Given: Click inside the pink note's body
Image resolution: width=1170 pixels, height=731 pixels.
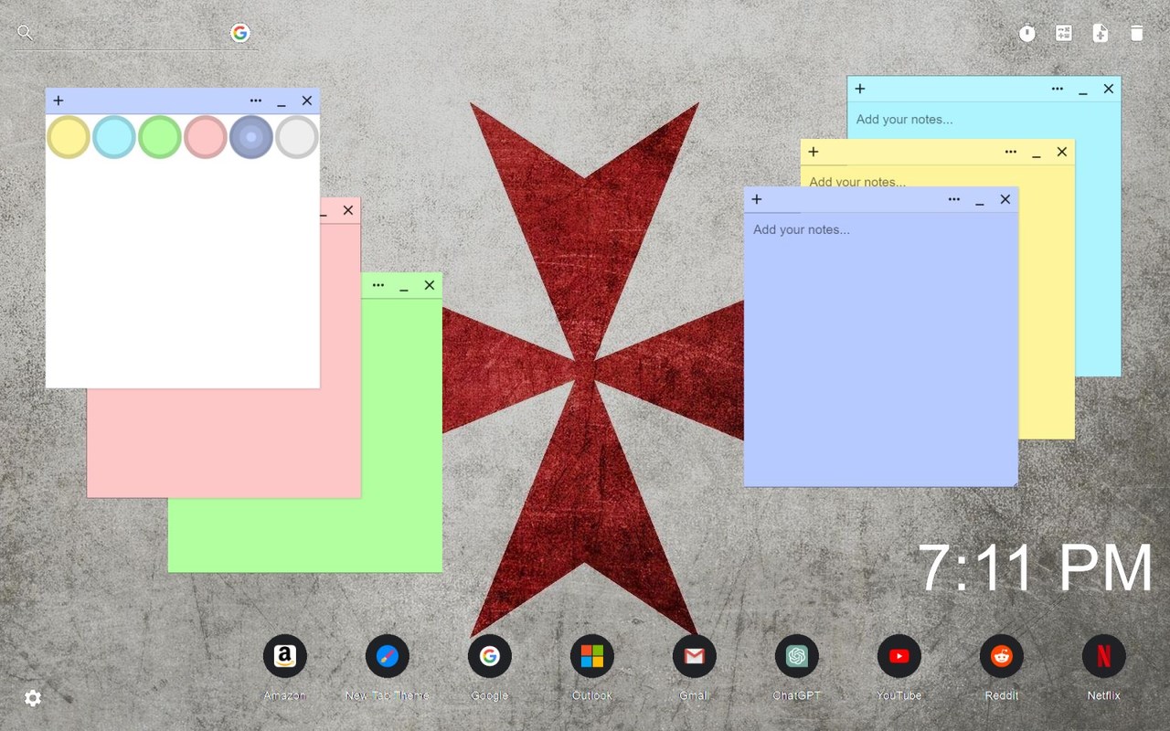Looking at the screenshot, I should coord(224,443).
